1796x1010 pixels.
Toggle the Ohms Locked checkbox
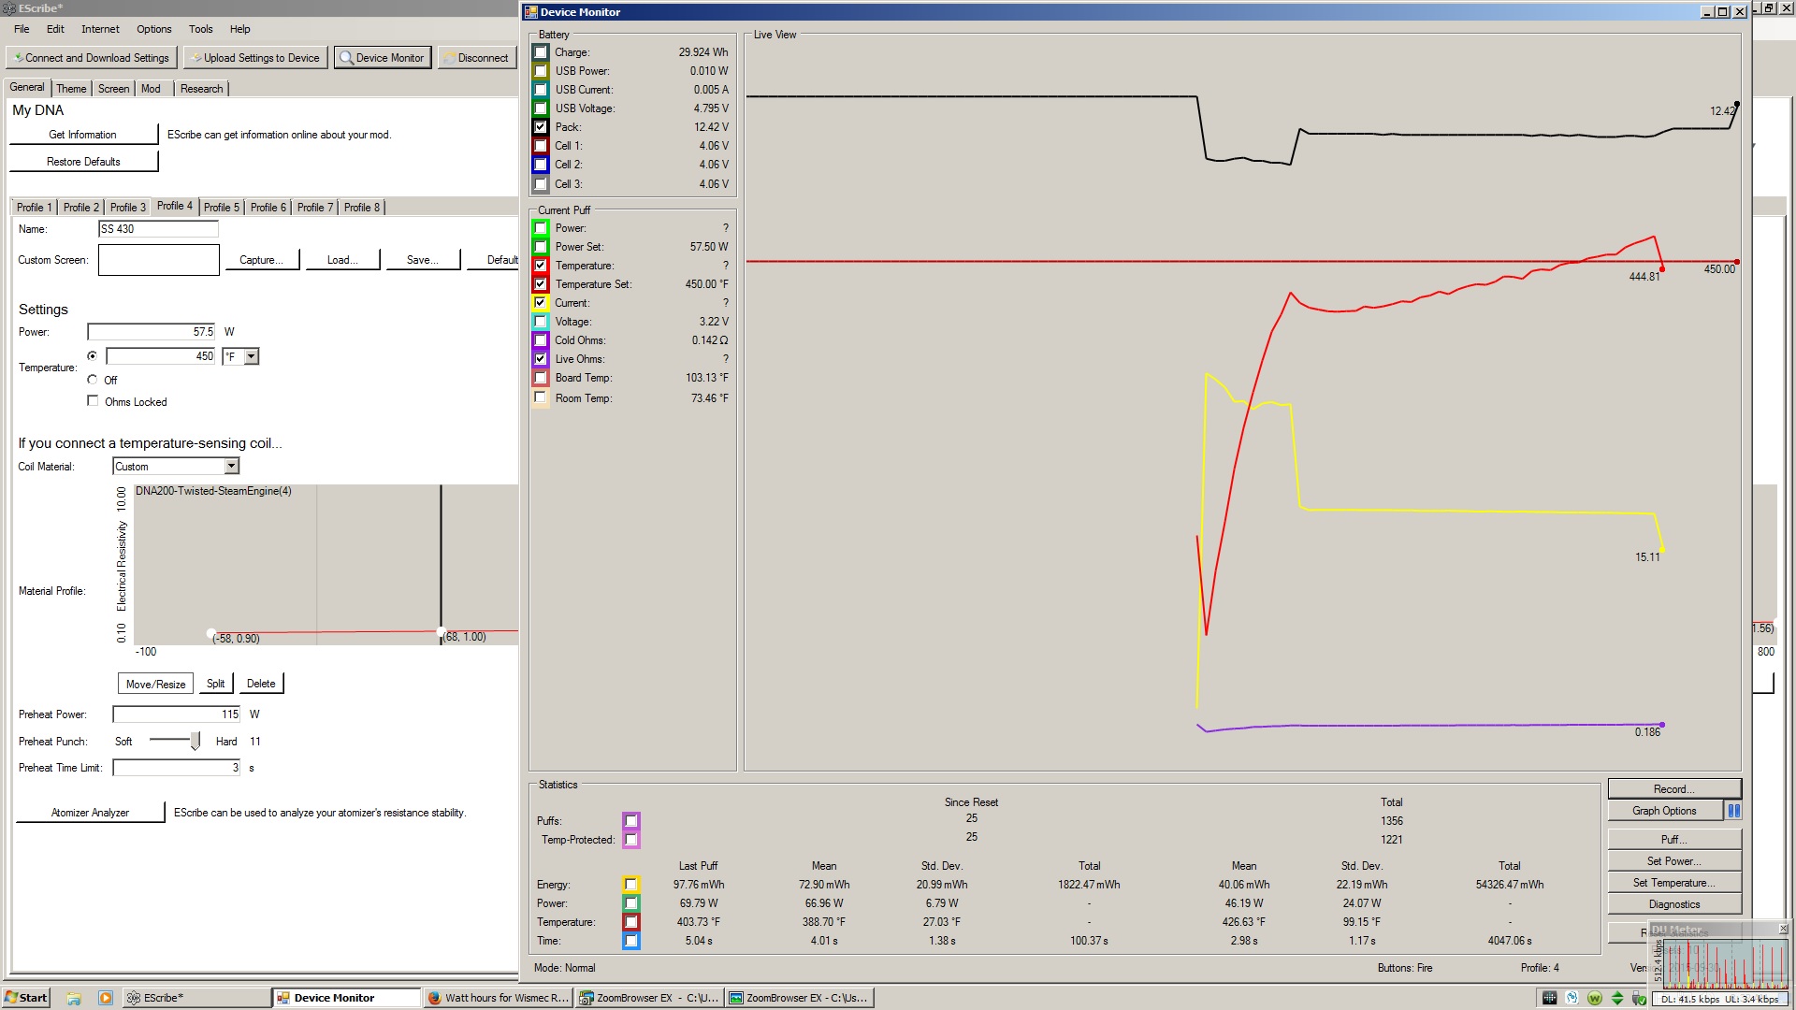click(x=93, y=401)
